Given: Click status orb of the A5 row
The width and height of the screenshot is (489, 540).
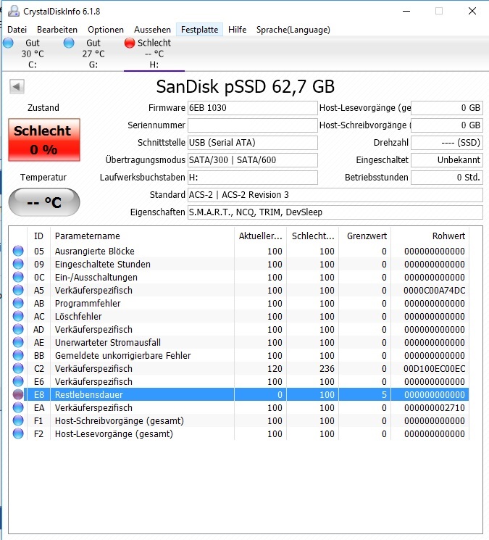Looking at the screenshot, I should pos(18,291).
